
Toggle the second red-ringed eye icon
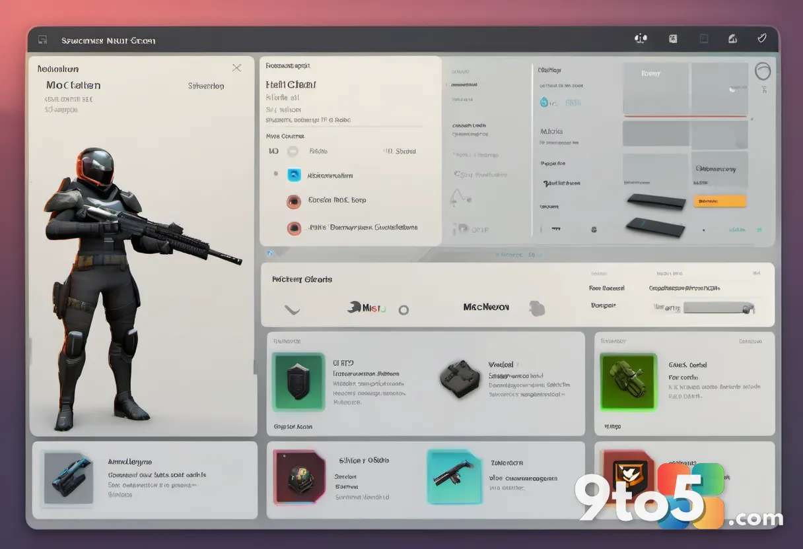point(294,228)
